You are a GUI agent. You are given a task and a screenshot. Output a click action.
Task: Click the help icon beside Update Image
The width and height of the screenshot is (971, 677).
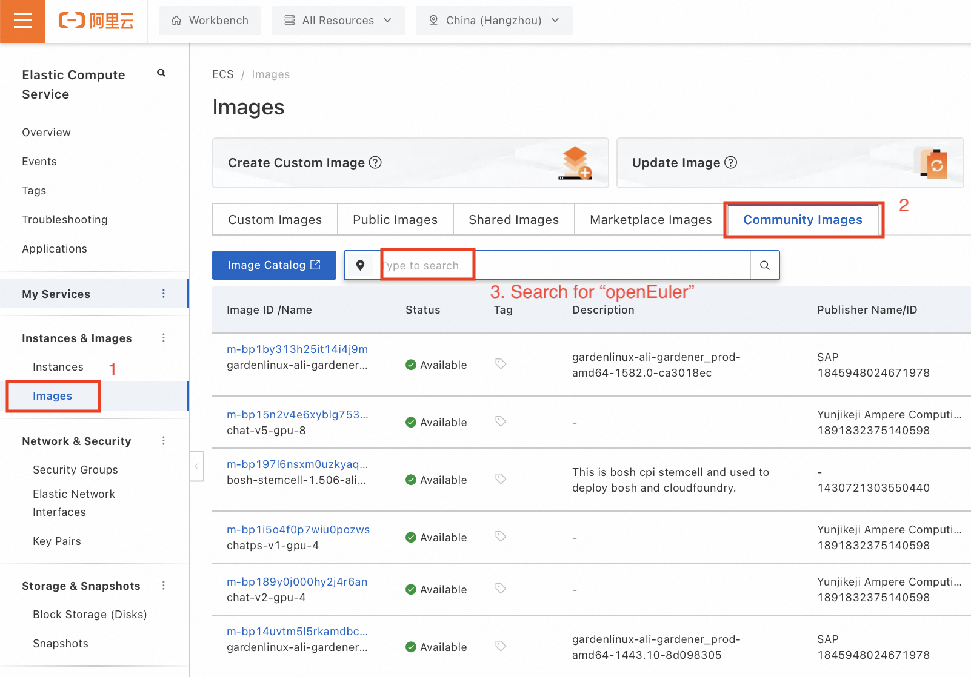pos(731,162)
